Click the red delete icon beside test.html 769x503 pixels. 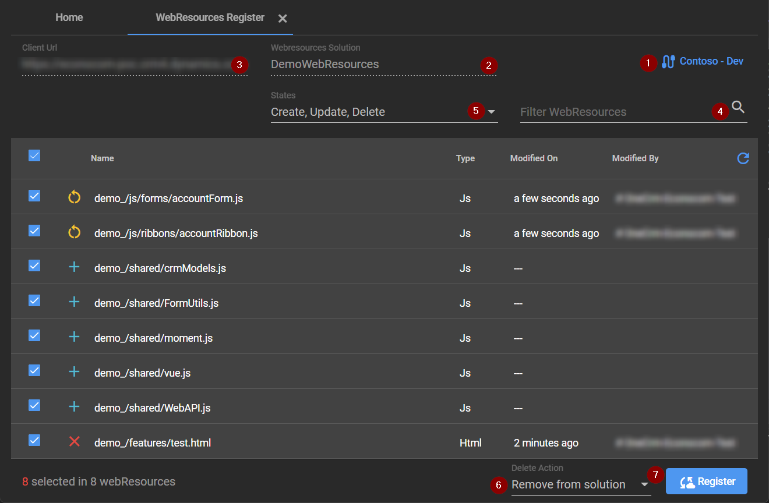tap(74, 442)
